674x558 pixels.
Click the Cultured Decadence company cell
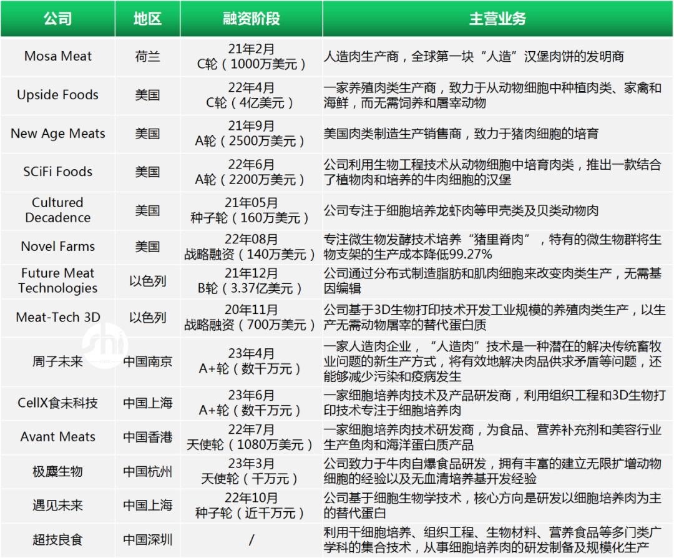click(57, 210)
